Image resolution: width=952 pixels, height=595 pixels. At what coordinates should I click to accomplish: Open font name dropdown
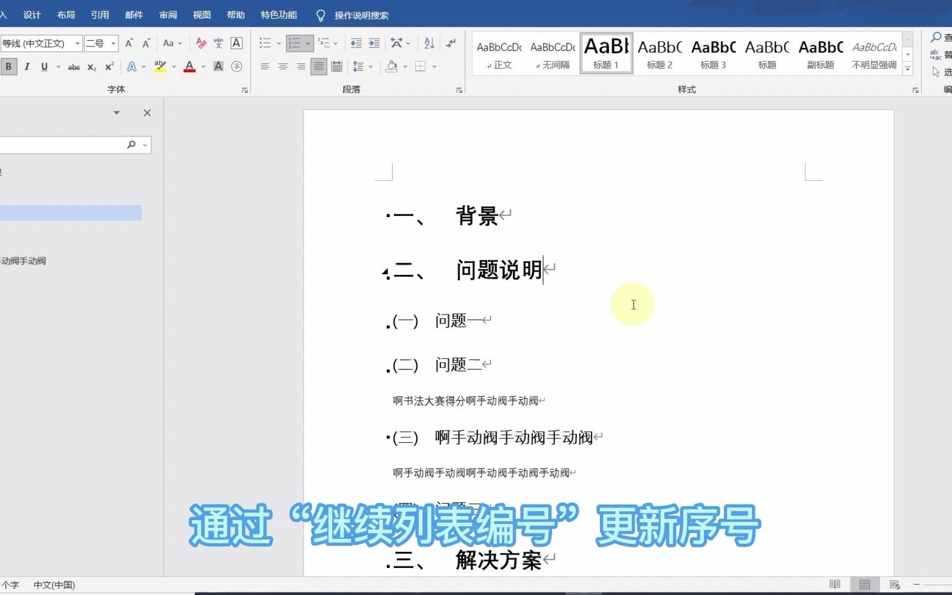pyautogui.click(x=78, y=43)
